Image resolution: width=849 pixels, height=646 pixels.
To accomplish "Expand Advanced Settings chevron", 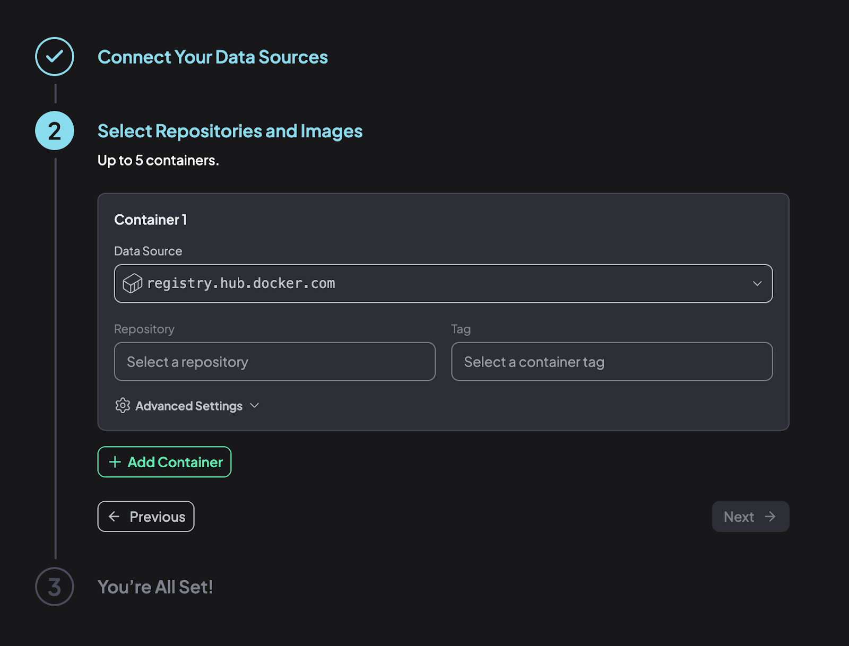I will (x=255, y=406).
